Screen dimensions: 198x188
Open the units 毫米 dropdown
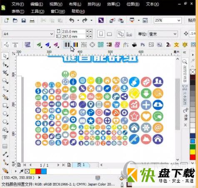pos(175,34)
